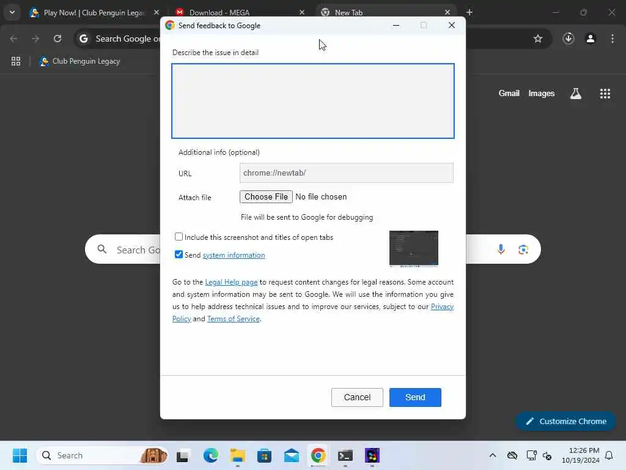Enable Include this screenshot checkbox
The image size is (626, 470).
[179, 237]
